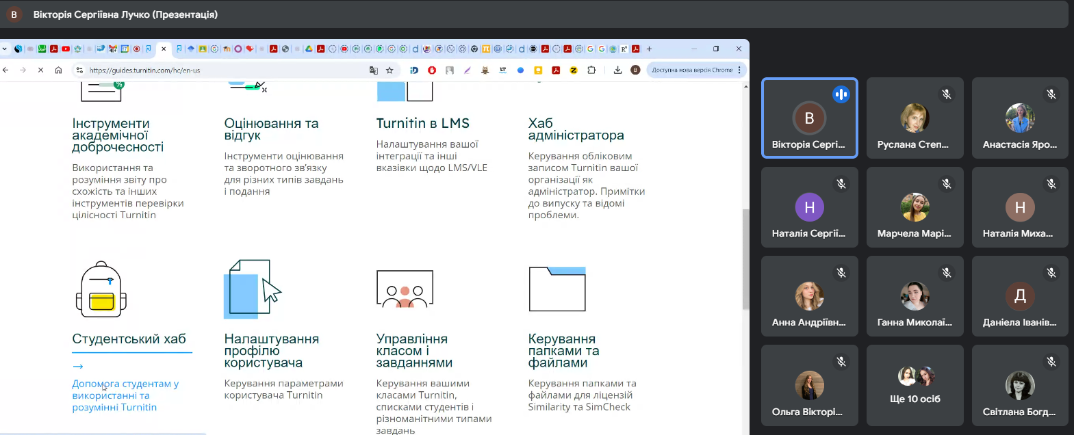Open the owl extension icon
Screen dimensions: 1074x435
click(485, 70)
